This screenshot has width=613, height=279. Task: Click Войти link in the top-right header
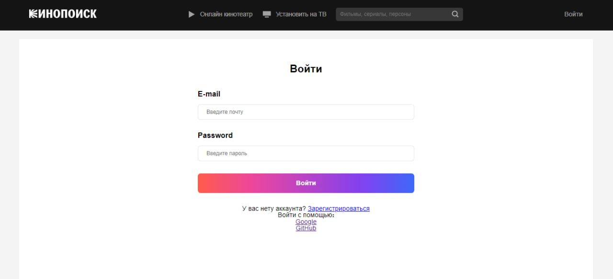(x=573, y=14)
